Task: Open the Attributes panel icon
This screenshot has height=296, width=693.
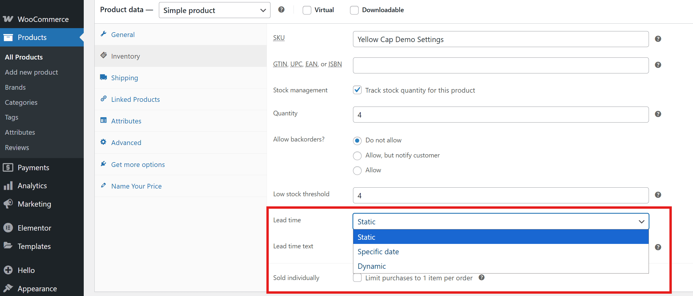Action: [x=103, y=120]
